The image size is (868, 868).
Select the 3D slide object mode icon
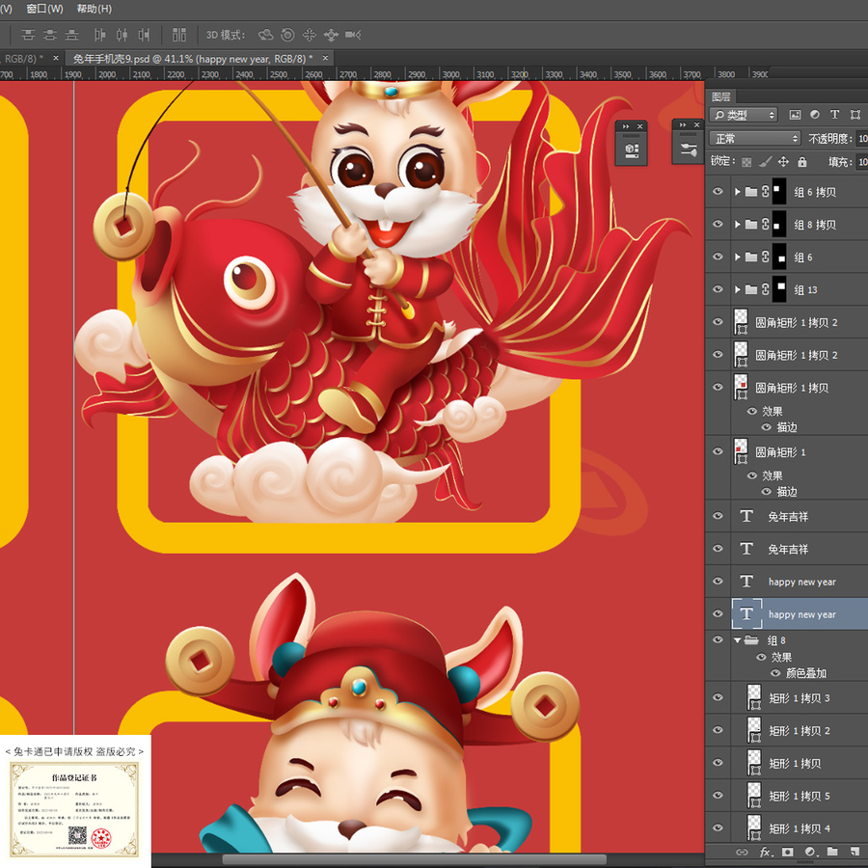331,35
